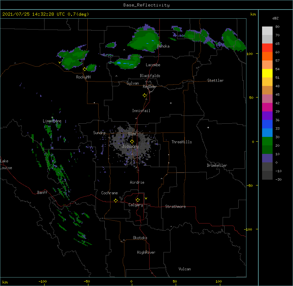Select the Limestone map label
The width and height of the screenshot is (293, 286).
tap(52, 121)
